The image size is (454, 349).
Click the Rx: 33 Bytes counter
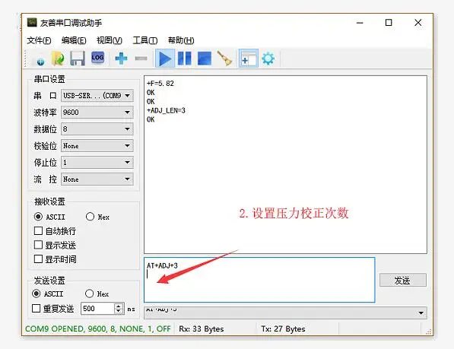202,329
